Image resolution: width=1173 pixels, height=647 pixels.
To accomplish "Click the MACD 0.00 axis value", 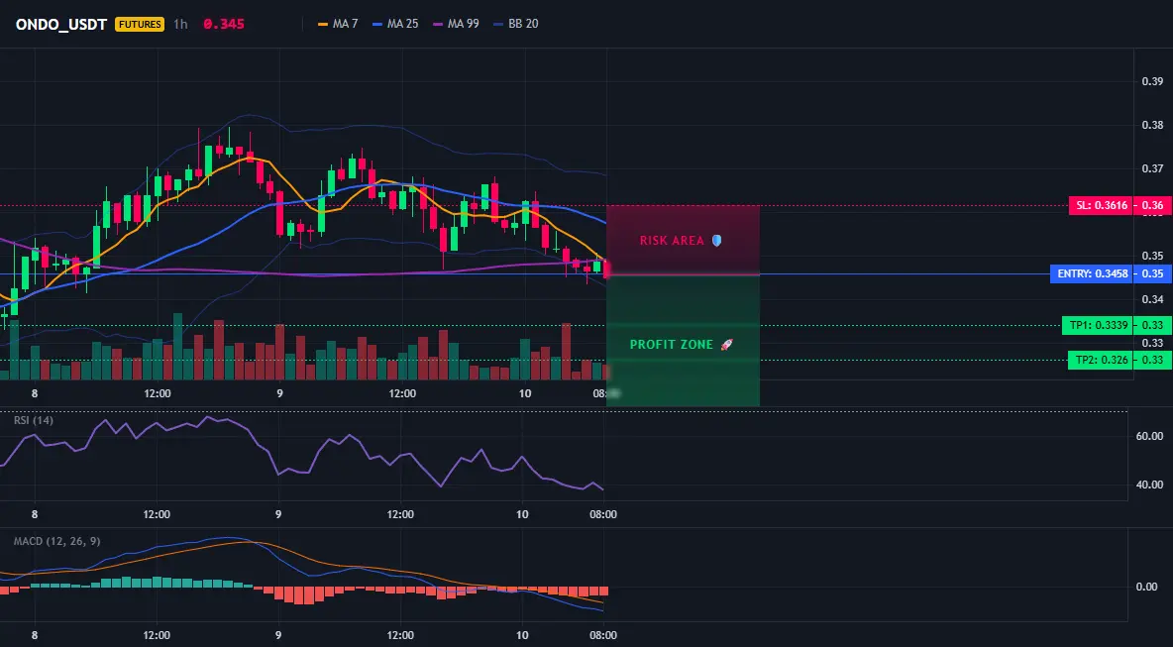I will pyautogui.click(x=1147, y=587).
